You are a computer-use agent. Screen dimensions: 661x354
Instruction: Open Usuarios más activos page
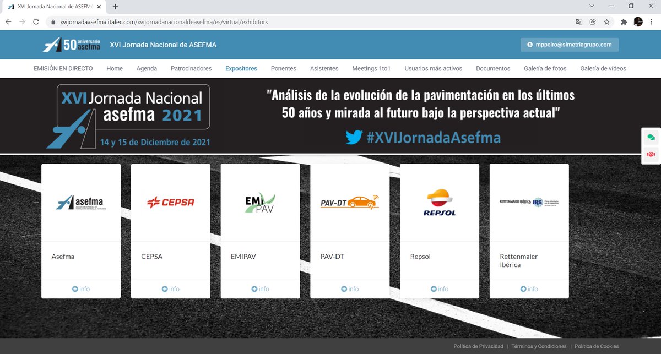[434, 69]
